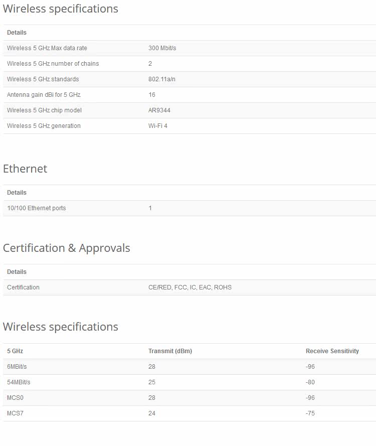
Task: Select the -75 receive sensitivity value
Action: (310, 413)
